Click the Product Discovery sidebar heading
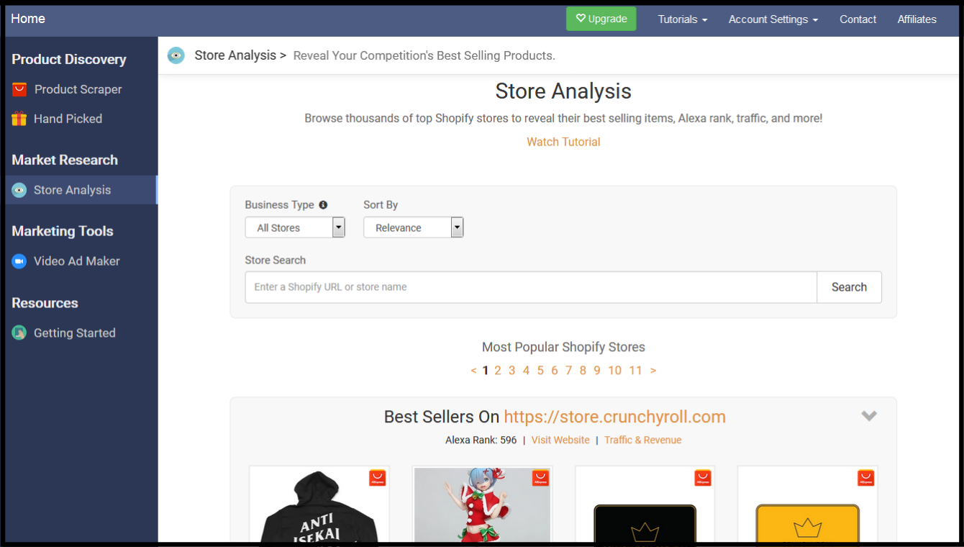The image size is (964, 547). [69, 60]
